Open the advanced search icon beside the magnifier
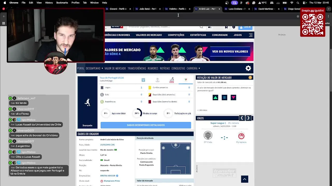Screen dimensions: 332x186 (210, 27)
